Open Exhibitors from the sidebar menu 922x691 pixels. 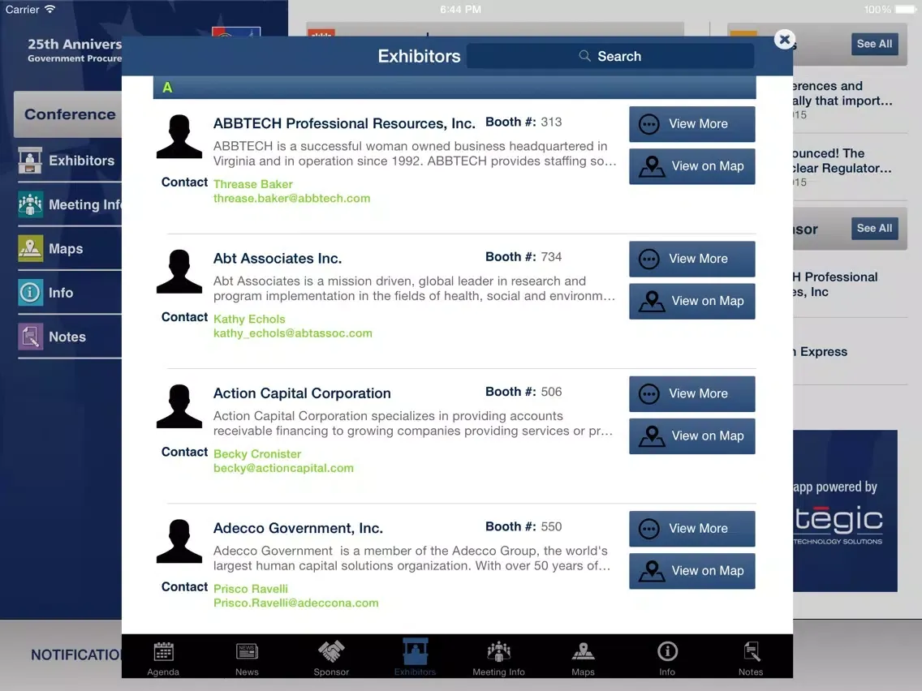pyautogui.click(x=69, y=161)
